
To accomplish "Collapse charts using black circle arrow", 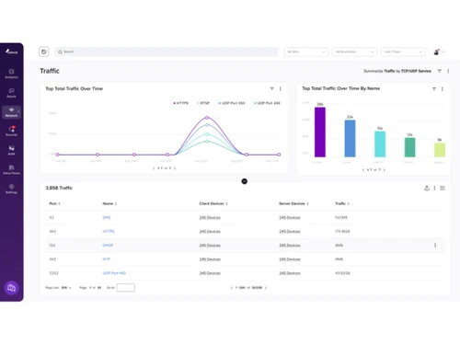I will pyautogui.click(x=245, y=181).
